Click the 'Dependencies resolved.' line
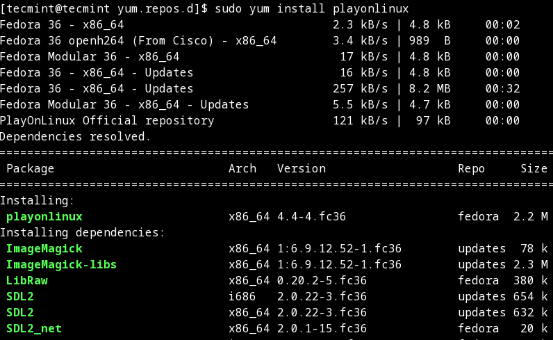 coord(75,136)
